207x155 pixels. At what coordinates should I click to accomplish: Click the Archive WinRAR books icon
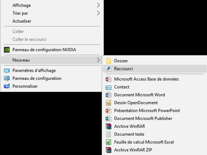pyautogui.click(x=108, y=126)
